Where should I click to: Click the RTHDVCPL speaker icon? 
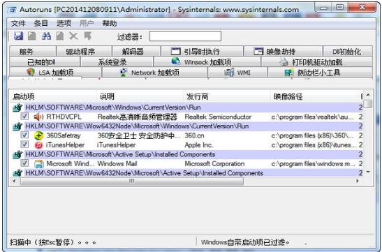tap(38, 117)
